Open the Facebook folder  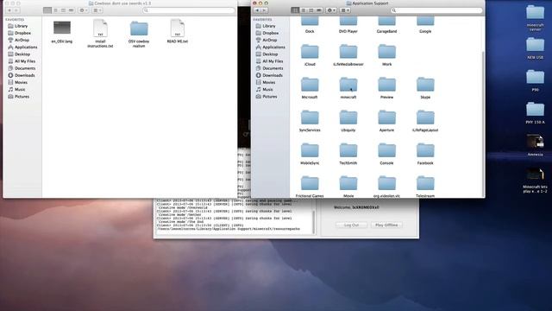point(425,151)
